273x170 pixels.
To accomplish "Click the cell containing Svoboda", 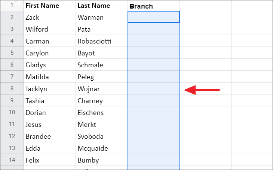I will pos(102,136).
